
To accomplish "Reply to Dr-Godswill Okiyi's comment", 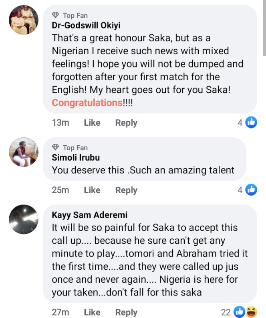I will [126, 123].
